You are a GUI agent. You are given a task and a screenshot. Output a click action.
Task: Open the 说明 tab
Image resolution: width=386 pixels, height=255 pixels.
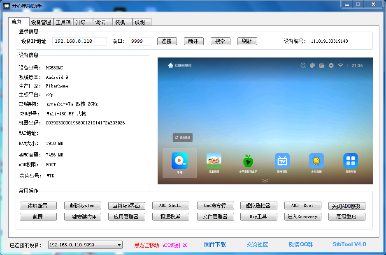pyautogui.click(x=142, y=22)
